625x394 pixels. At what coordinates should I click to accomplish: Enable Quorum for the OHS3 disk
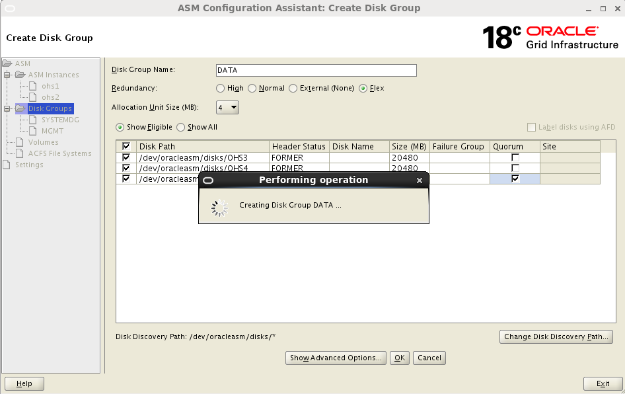click(x=515, y=157)
